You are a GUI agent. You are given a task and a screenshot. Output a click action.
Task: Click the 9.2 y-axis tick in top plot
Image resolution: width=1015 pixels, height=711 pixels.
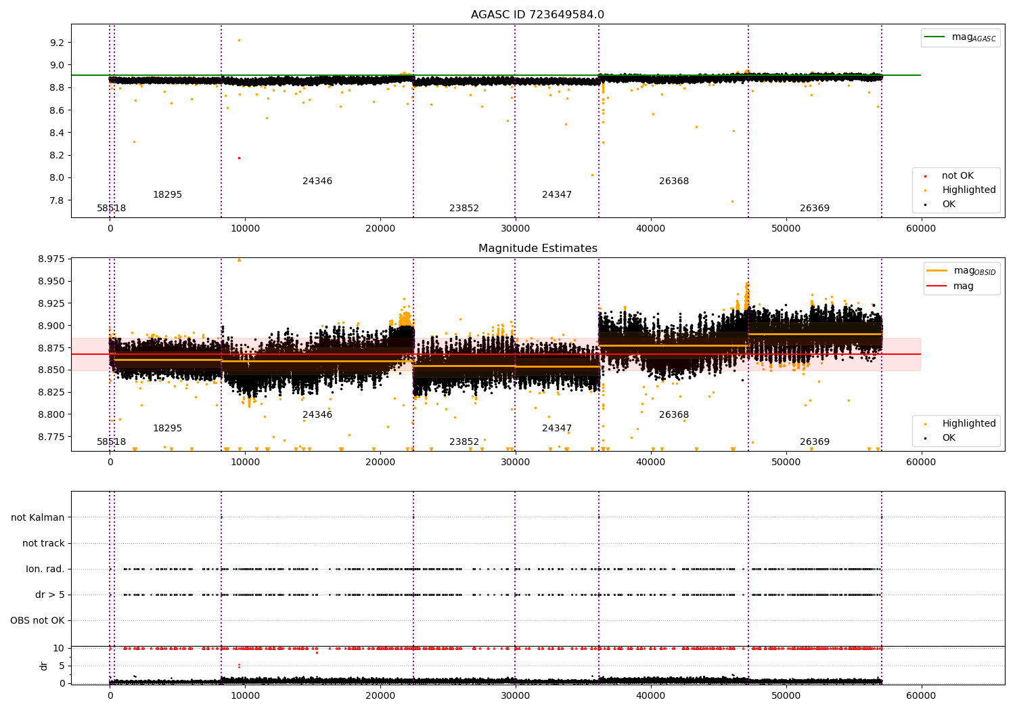click(x=57, y=43)
